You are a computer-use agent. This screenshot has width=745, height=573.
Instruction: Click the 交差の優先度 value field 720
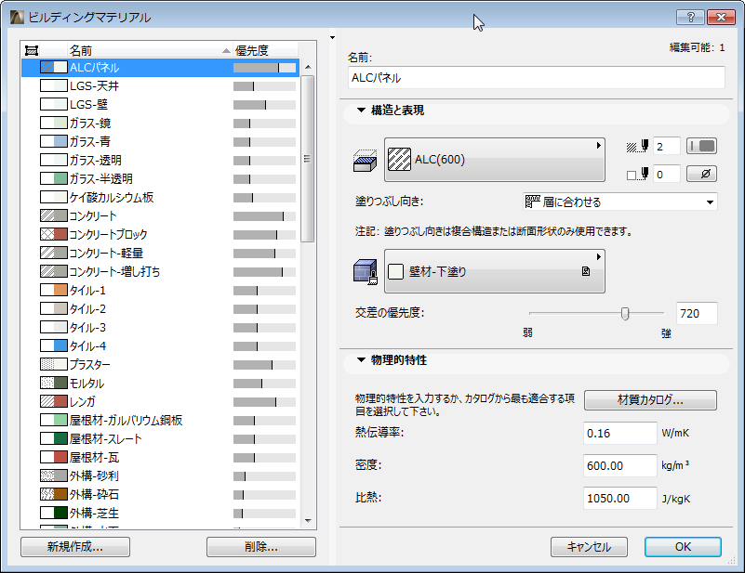697,314
